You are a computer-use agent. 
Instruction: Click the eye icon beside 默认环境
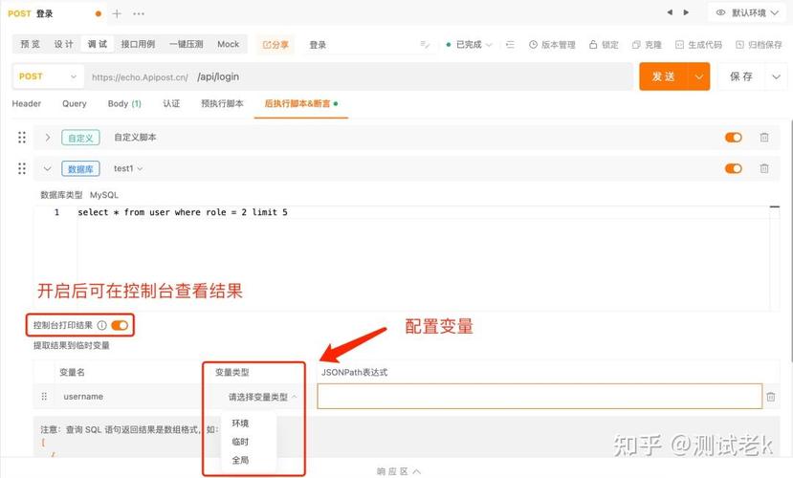pyautogui.click(x=720, y=12)
